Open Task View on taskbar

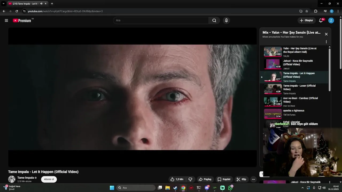[160, 188]
